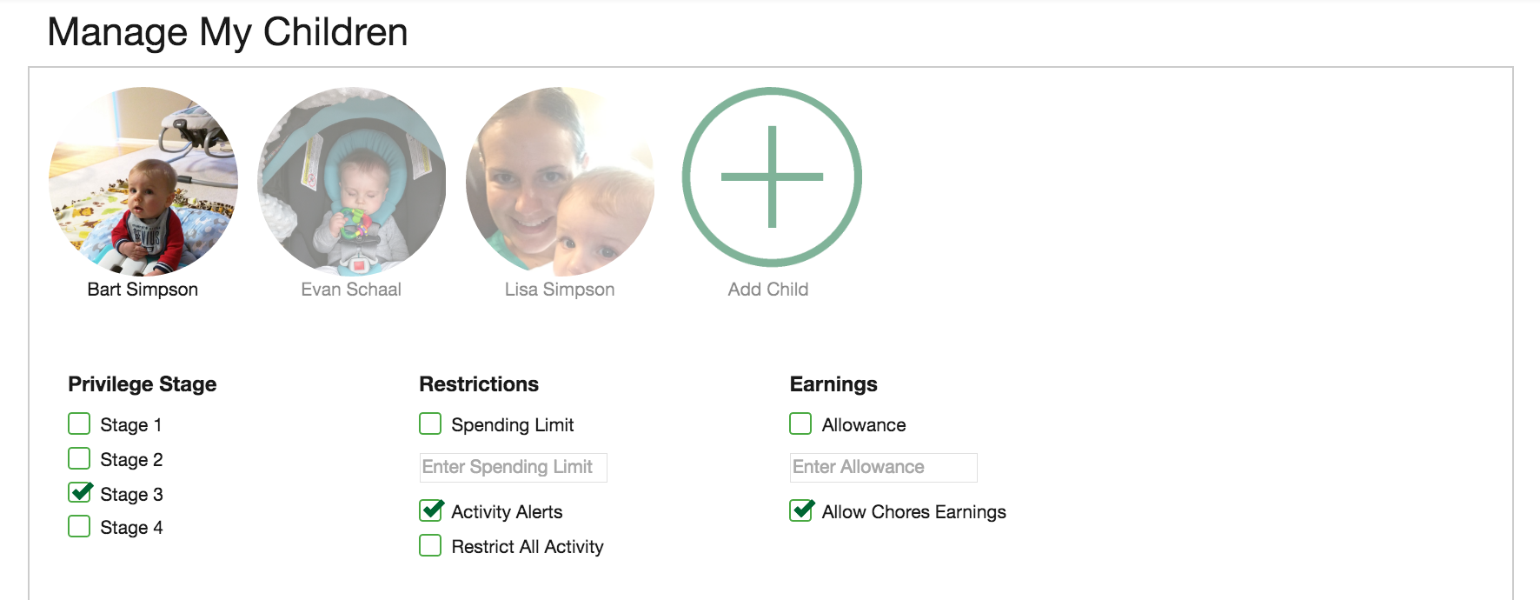
Task: Tick the Stage 4 checkbox
Action: click(79, 526)
